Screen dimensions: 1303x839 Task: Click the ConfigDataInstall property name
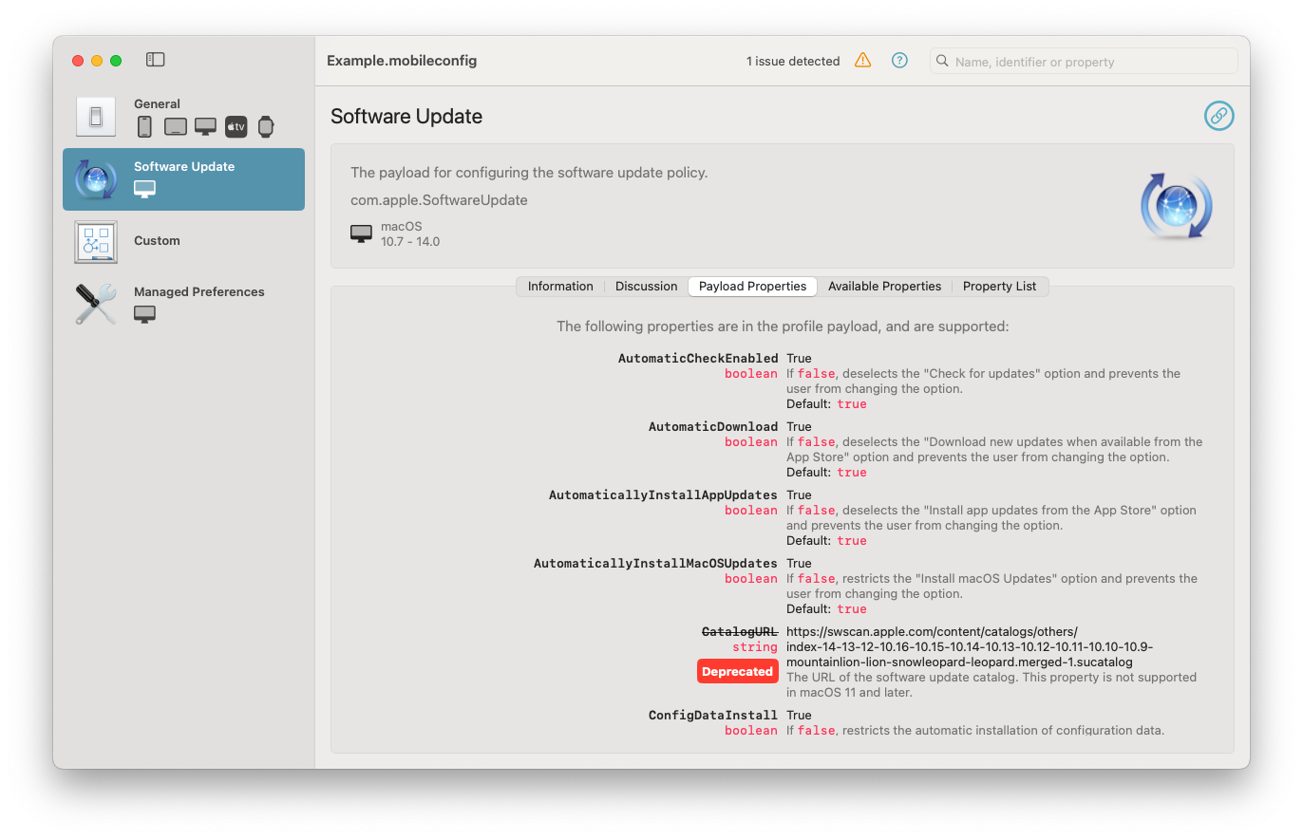[x=713, y=716]
